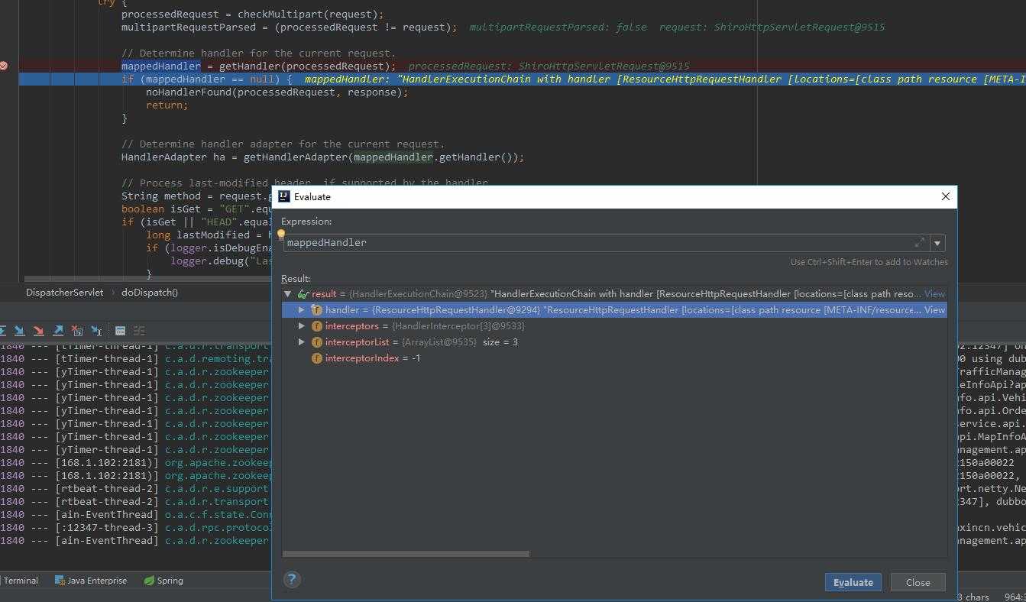Viewport: 1026px width, 602px height.
Task: Click the DispatcherServlet breadcrumb
Action: pos(64,293)
